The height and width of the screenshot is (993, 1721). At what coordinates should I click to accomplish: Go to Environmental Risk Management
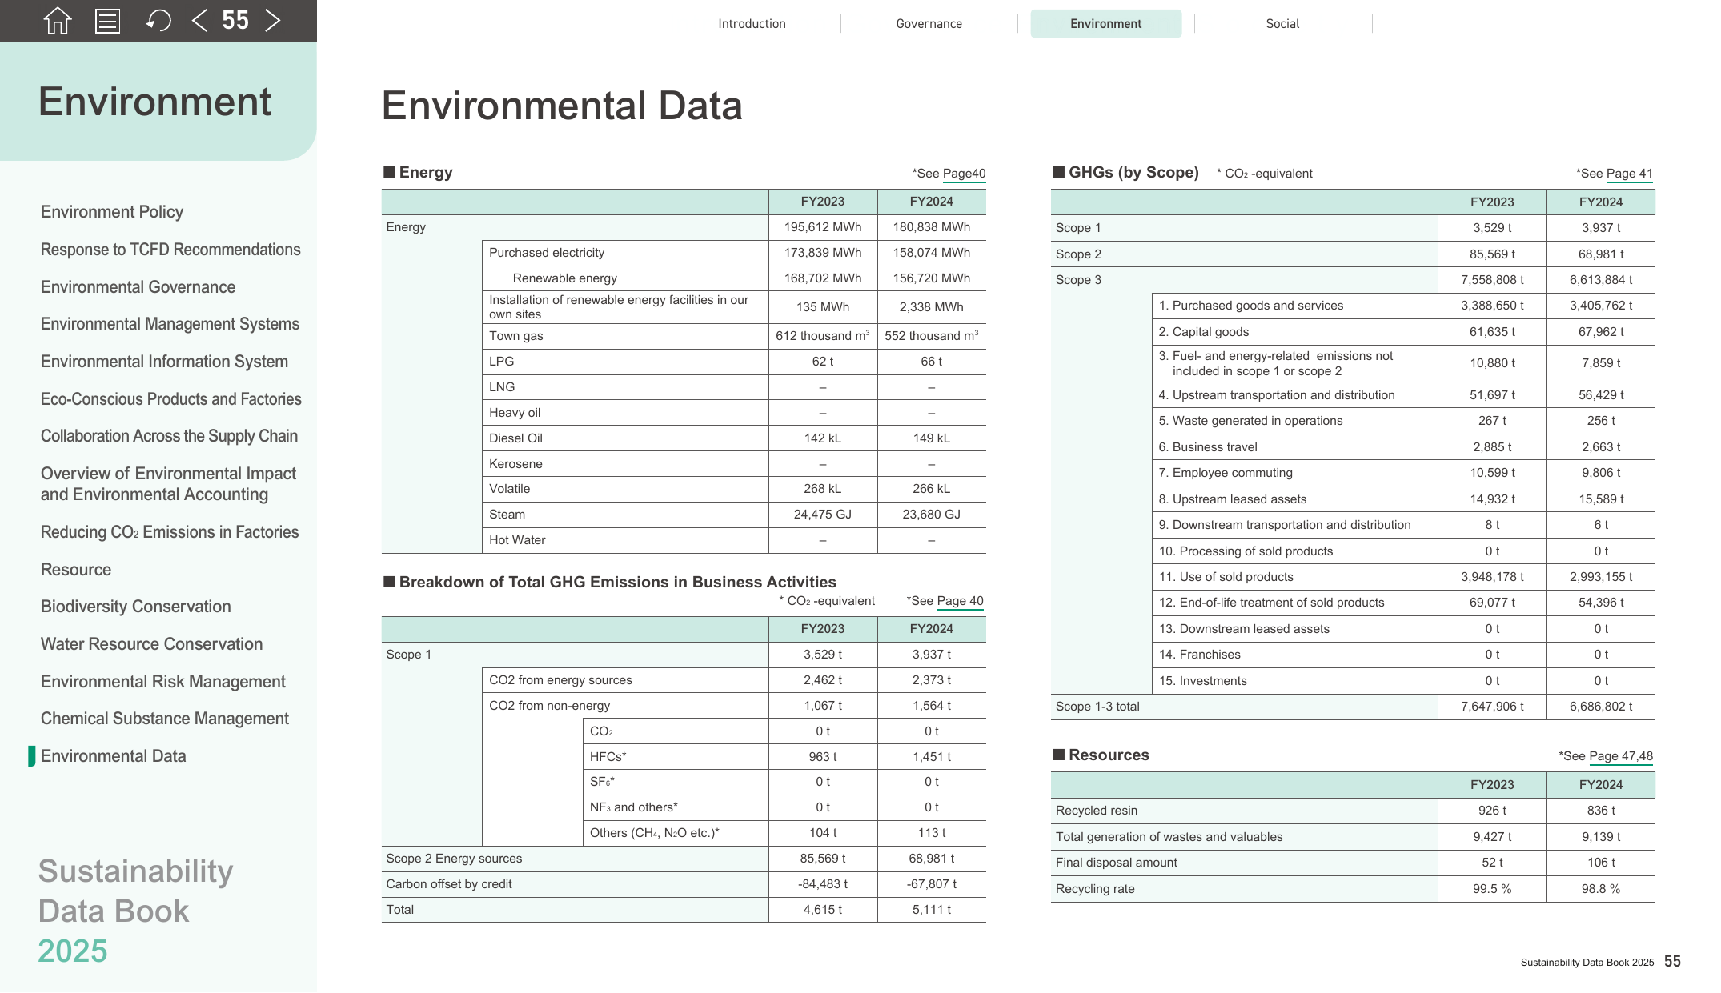(163, 682)
